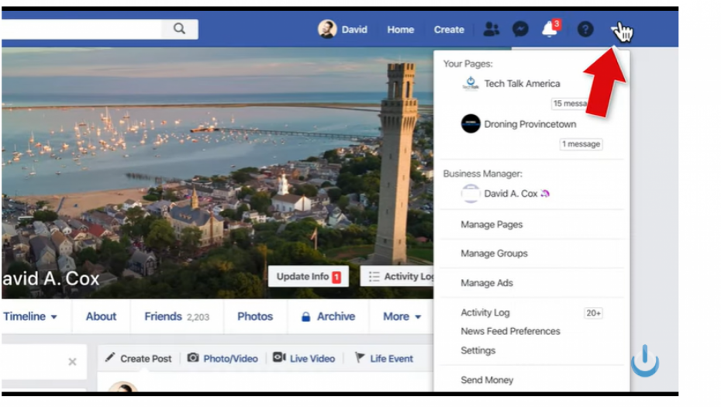Open Friend Requests icon in top bar

492,29
